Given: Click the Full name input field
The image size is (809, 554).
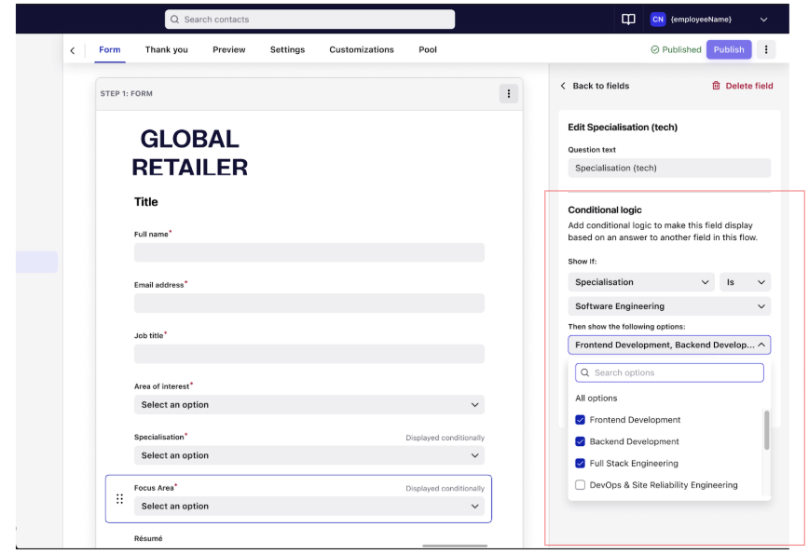Looking at the screenshot, I should tap(309, 252).
